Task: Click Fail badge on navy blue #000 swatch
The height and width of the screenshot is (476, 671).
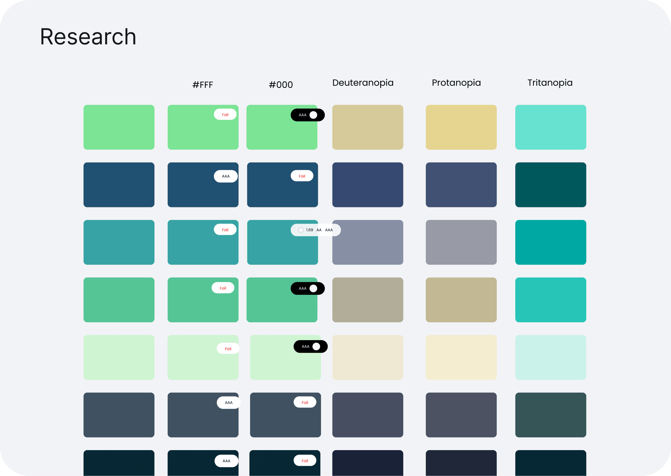Action: pos(302,176)
